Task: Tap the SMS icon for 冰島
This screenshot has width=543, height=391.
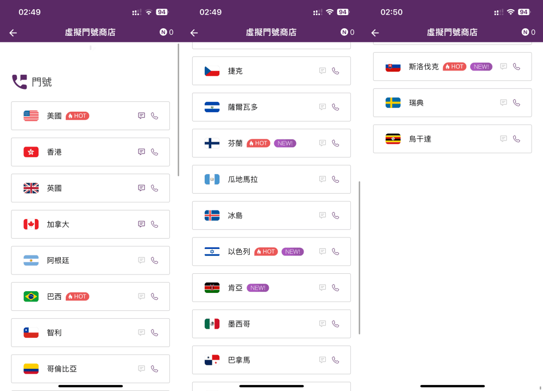Action: click(322, 215)
